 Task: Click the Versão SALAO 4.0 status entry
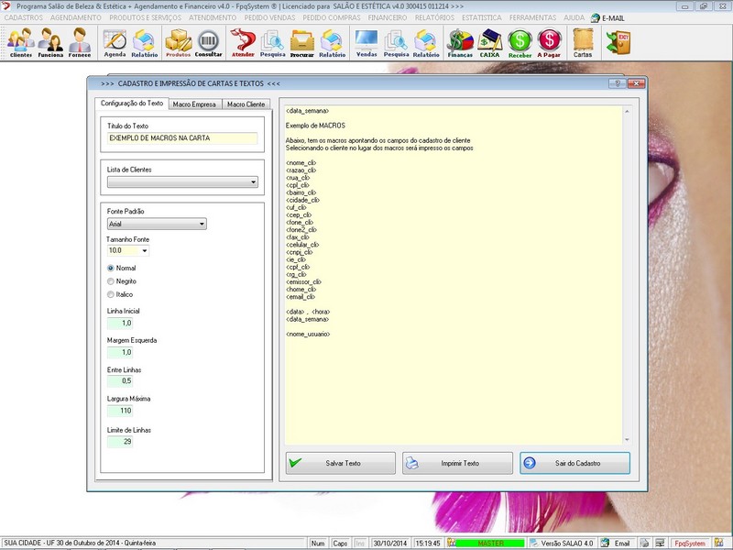coord(566,544)
